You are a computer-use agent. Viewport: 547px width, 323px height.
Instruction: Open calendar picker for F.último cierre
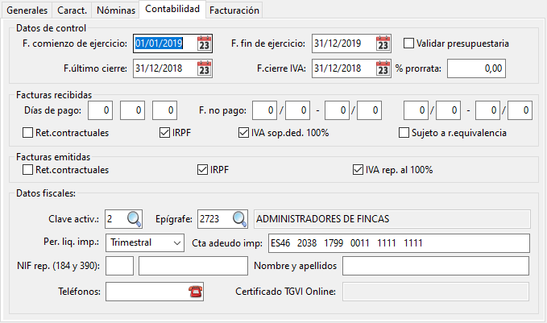(x=205, y=69)
